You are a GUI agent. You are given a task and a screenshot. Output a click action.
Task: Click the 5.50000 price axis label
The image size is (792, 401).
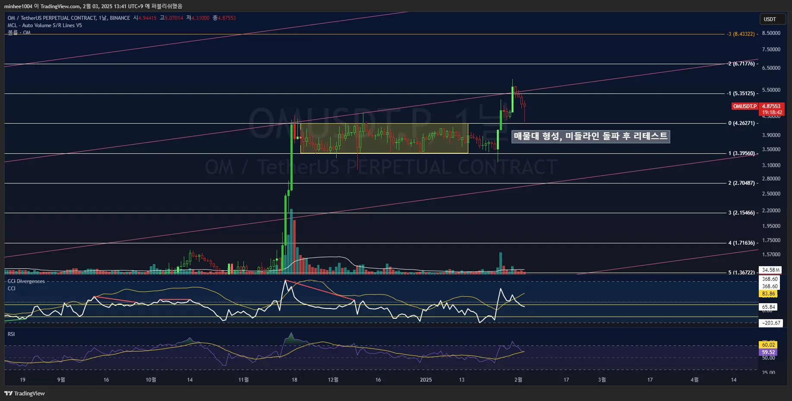tap(771, 90)
